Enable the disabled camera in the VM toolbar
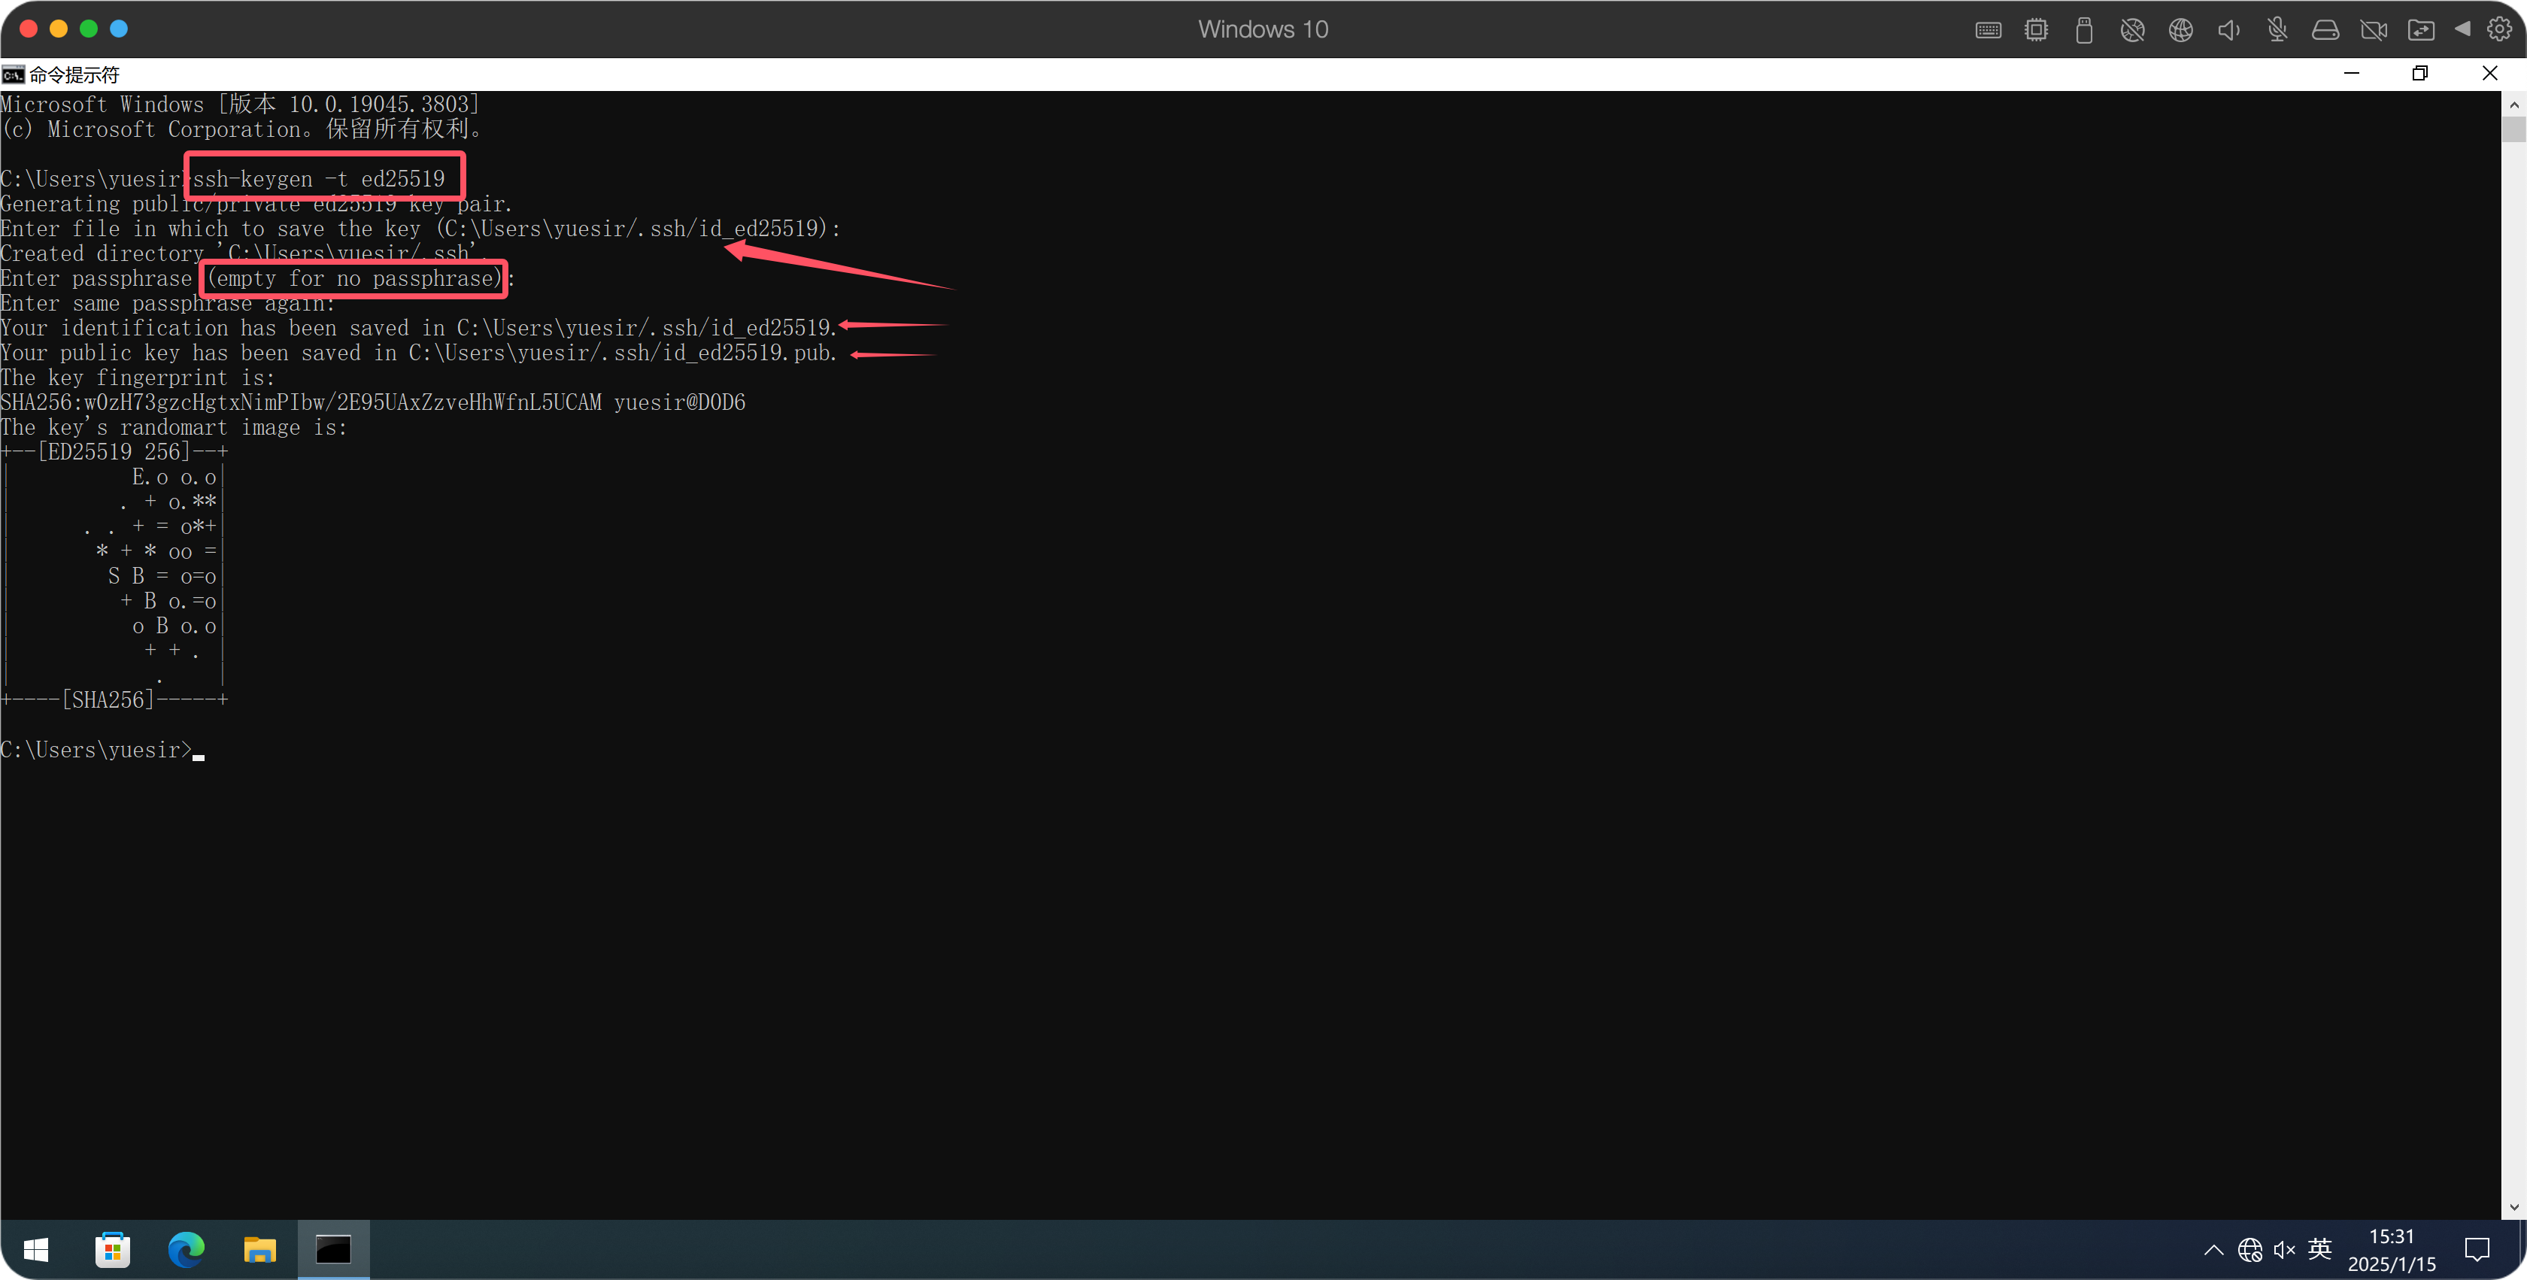 click(x=2374, y=29)
